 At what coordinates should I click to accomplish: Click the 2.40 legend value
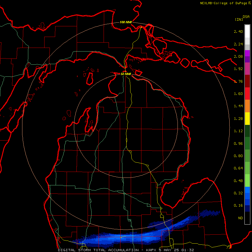coord(238,31)
